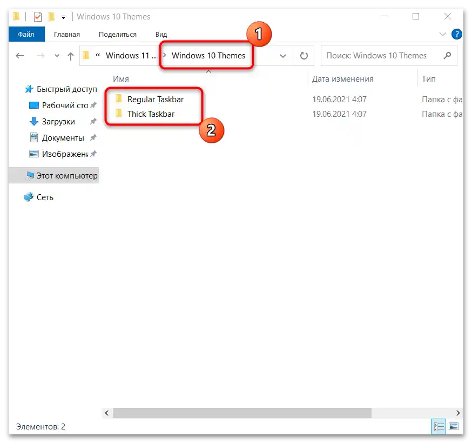Click the Forward navigation arrow
The height and width of the screenshot is (443, 472).
click(41, 56)
